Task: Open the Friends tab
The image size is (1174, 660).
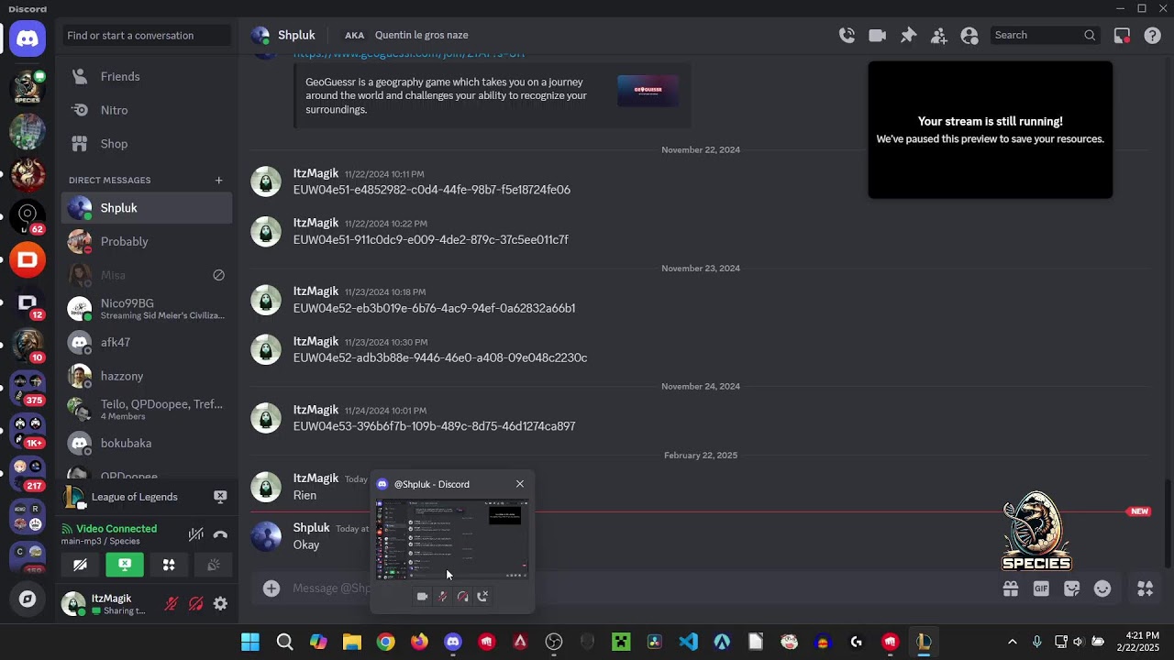Action: pyautogui.click(x=147, y=76)
